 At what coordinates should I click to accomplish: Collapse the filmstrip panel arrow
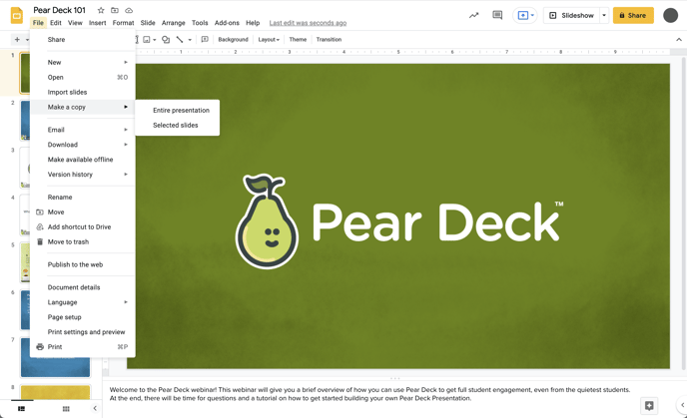[x=95, y=408]
